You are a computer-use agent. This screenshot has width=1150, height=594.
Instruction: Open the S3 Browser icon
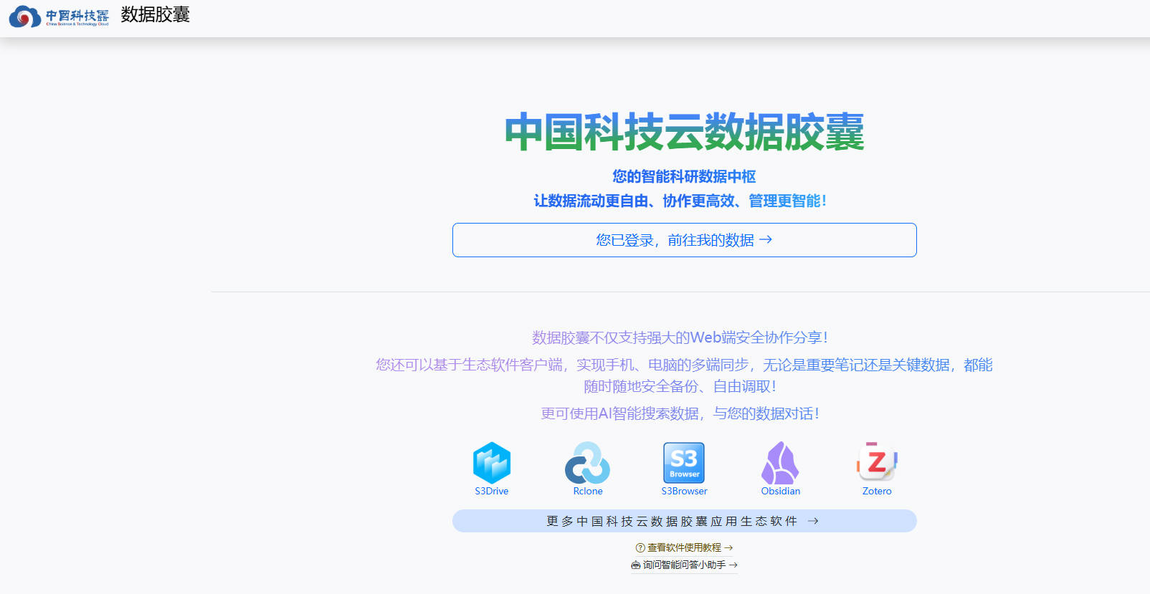pyautogui.click(x=684, y=462)
